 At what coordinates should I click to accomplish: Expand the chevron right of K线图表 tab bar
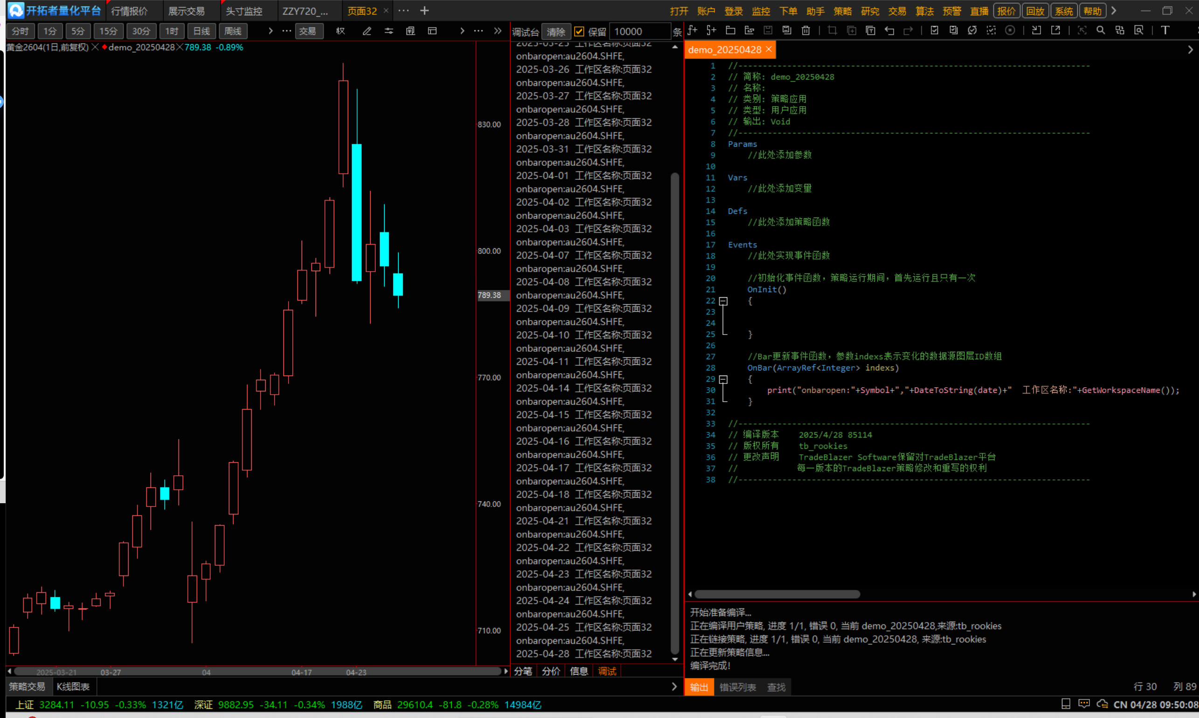click(x=674, y=687)
